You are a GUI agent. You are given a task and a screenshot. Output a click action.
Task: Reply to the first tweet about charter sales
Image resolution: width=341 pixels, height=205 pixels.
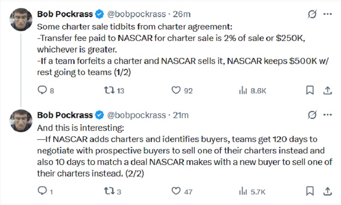(x=43, y=90)
